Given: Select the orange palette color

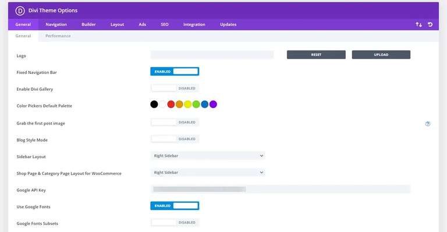Looking at the screenshot, I should [179, 105].
